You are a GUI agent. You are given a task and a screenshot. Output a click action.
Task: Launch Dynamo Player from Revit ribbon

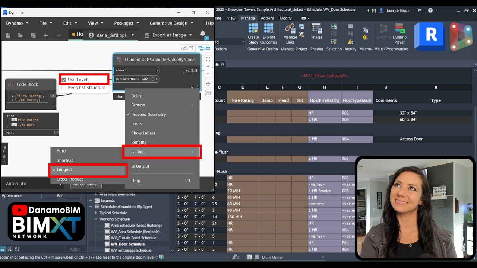[399, 34]
